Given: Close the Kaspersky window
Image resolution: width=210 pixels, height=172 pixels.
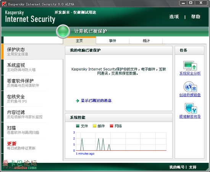Looking at the screenshot, I should 201,3.
